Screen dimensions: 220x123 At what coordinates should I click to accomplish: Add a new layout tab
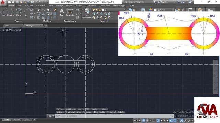[x=34, y=120]
